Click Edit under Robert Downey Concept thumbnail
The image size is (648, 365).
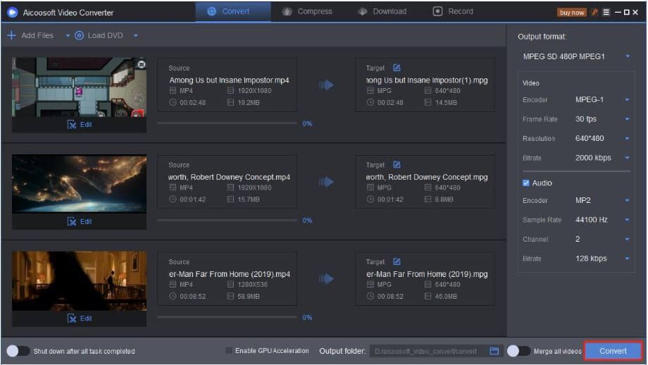point(80,221)
